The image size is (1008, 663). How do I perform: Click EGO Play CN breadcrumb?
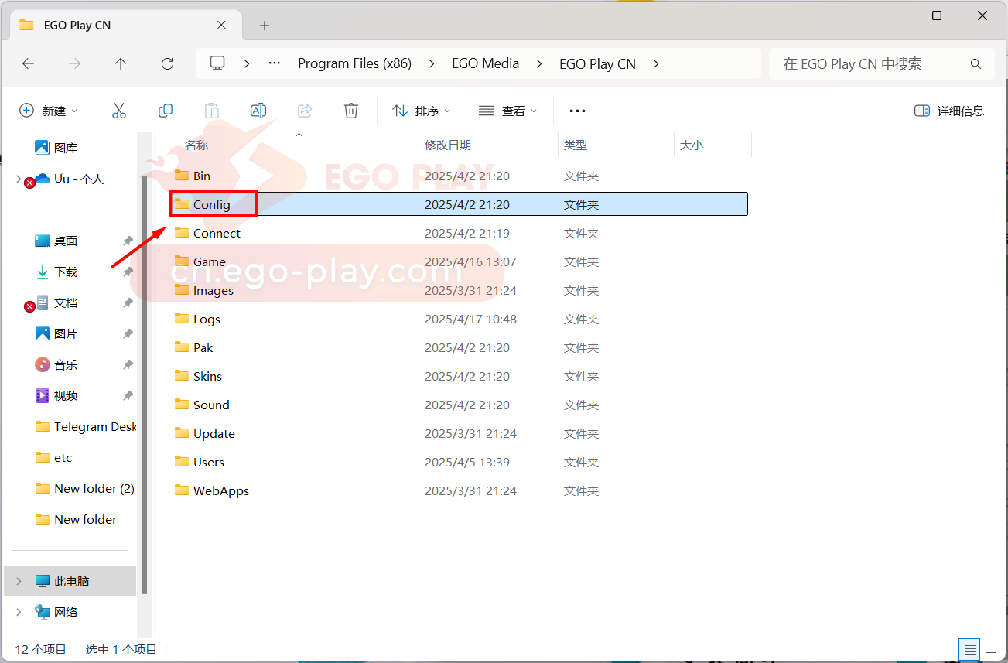point(597,63)
